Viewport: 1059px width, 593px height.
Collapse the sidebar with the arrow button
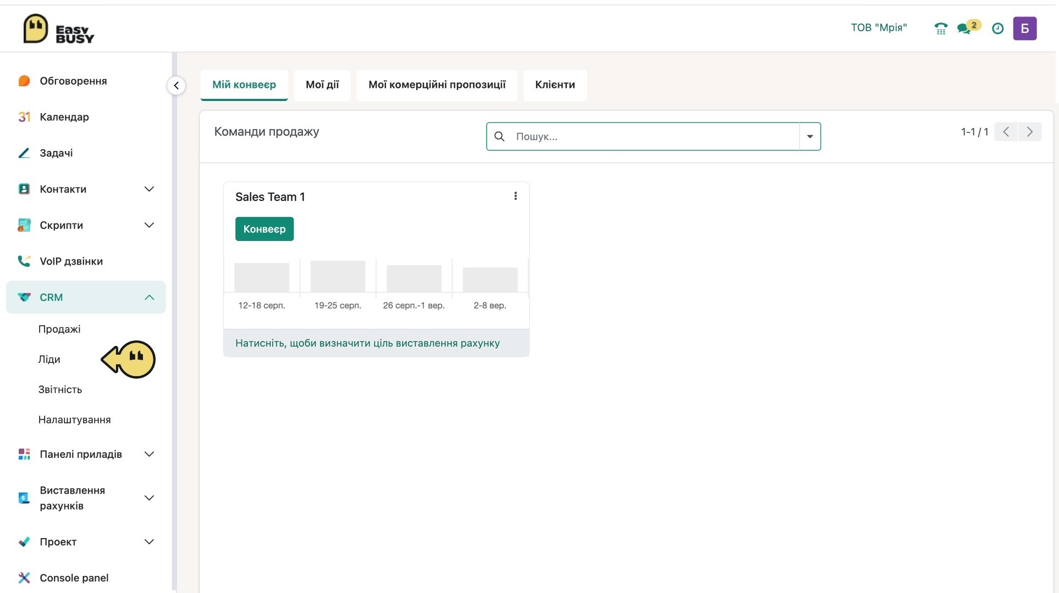[176, 85]
